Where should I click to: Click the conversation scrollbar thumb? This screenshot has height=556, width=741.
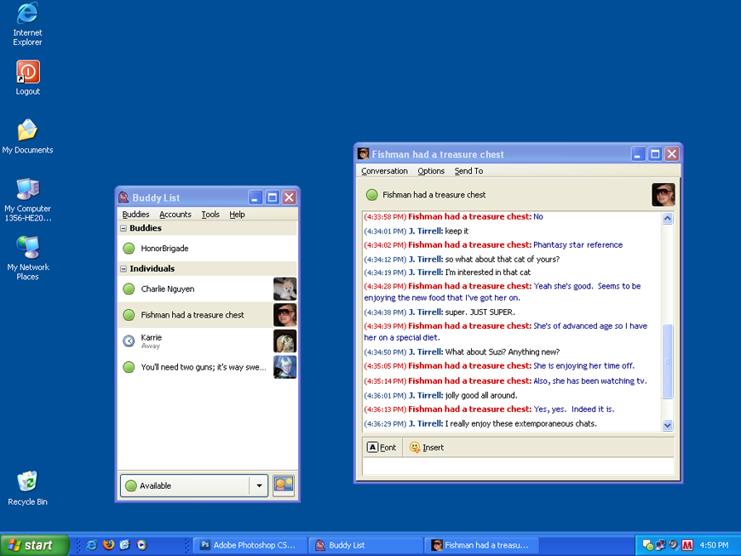[667, 361]
